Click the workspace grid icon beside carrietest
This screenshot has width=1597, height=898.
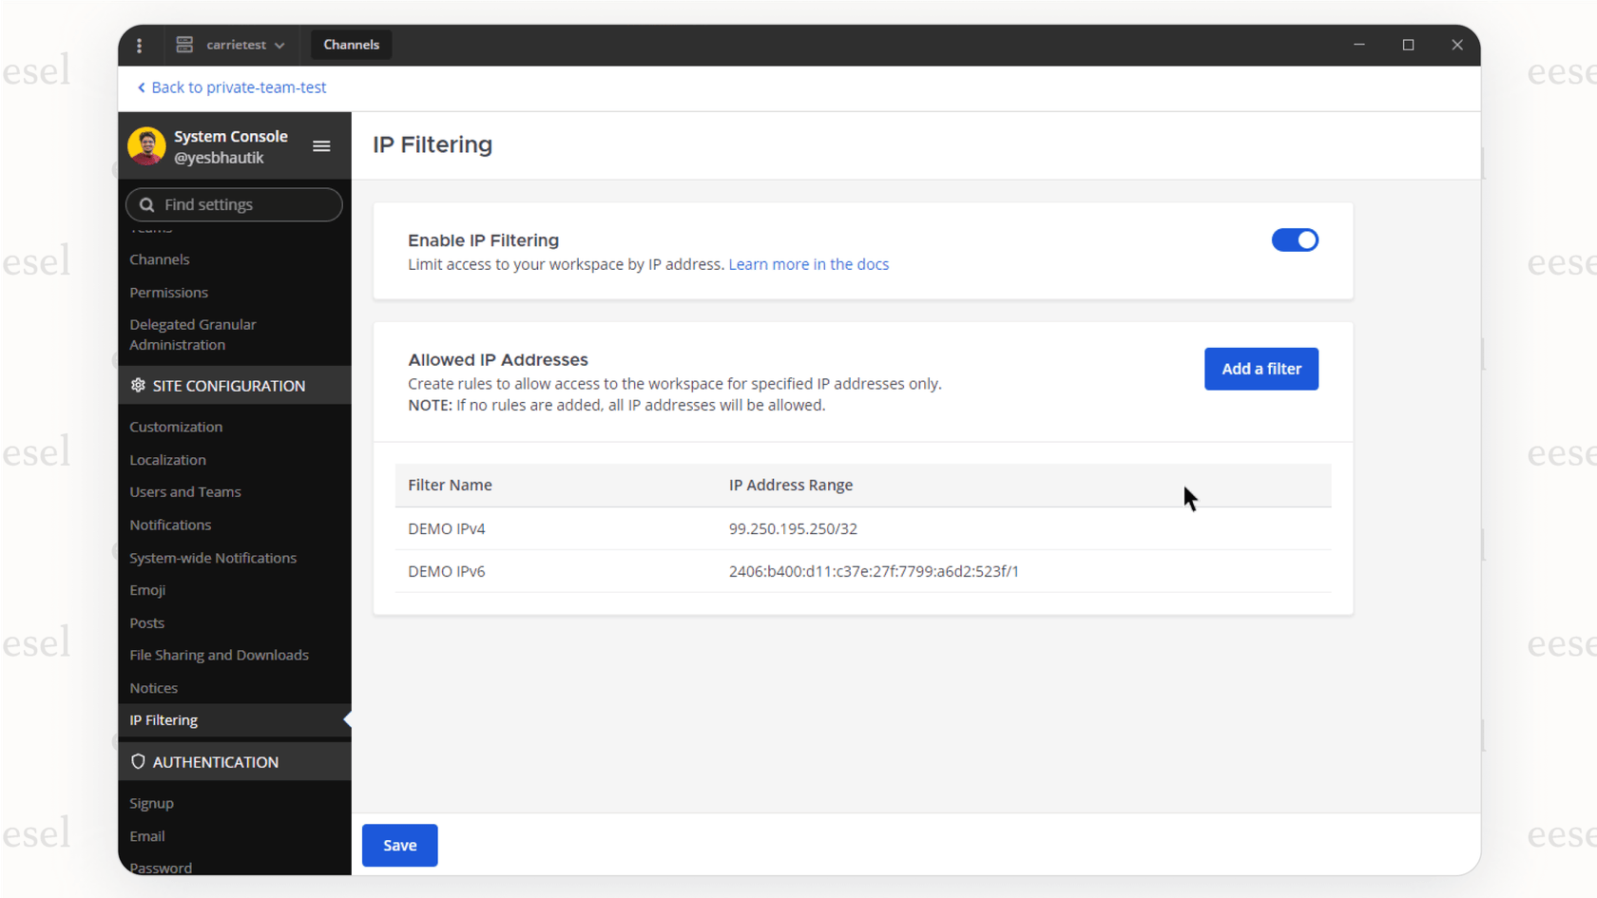pos(183,44)
